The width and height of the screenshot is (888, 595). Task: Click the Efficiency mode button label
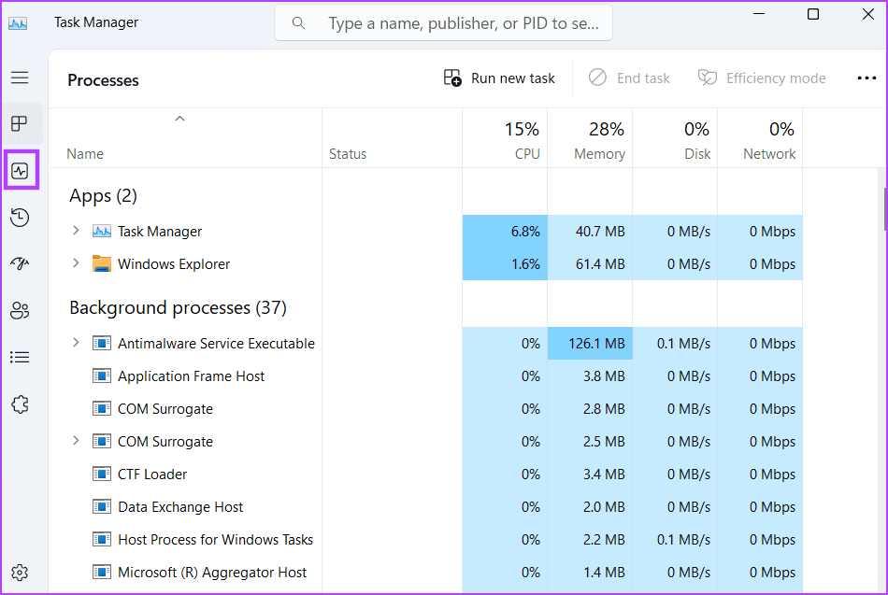tap(776, 78)
